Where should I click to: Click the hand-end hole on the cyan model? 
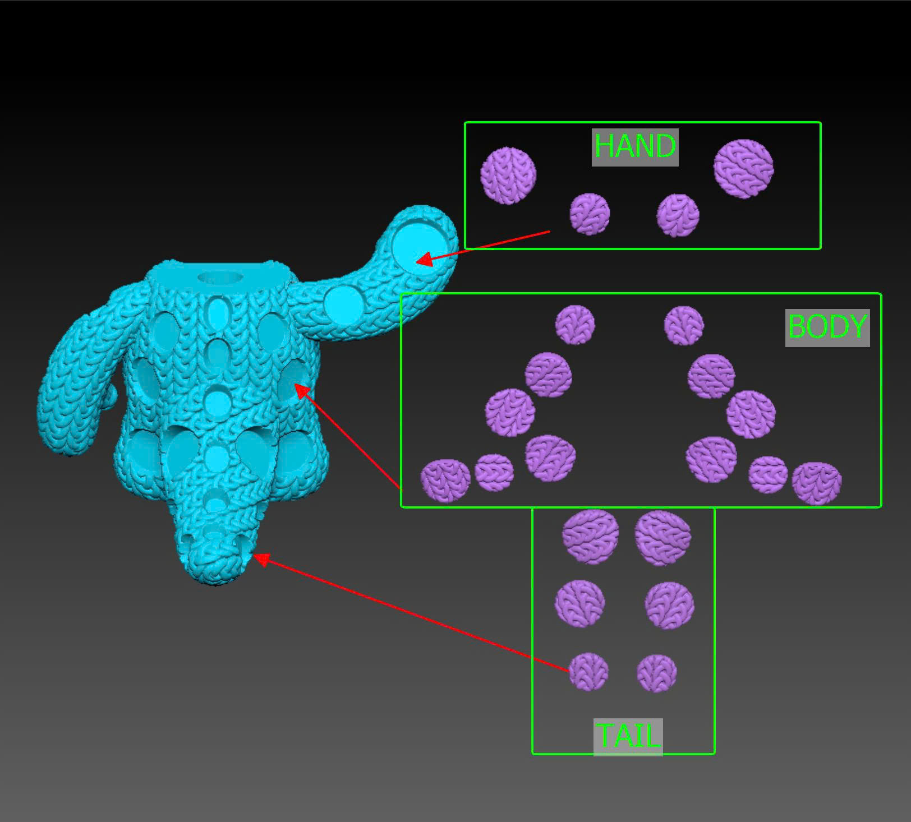coord(420,247)
